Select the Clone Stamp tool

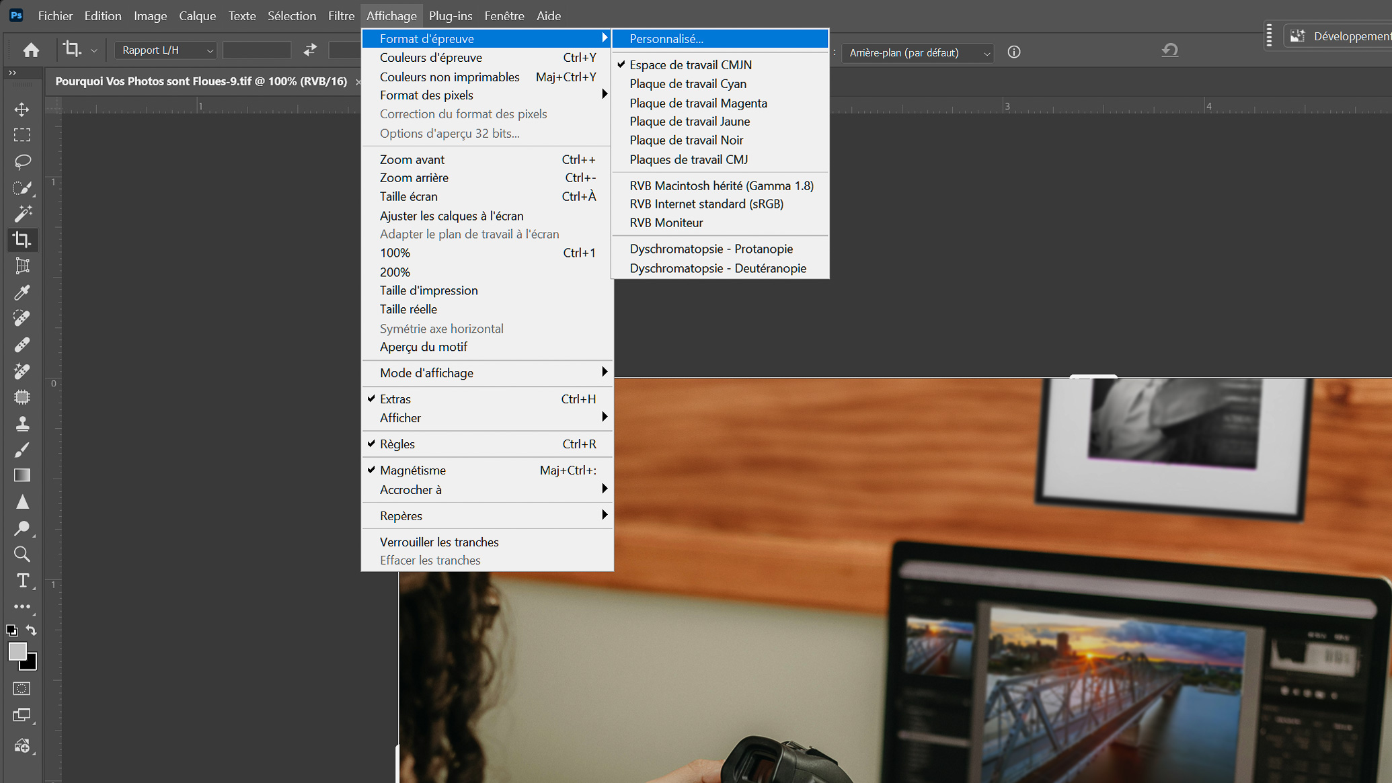click(22, 423)
